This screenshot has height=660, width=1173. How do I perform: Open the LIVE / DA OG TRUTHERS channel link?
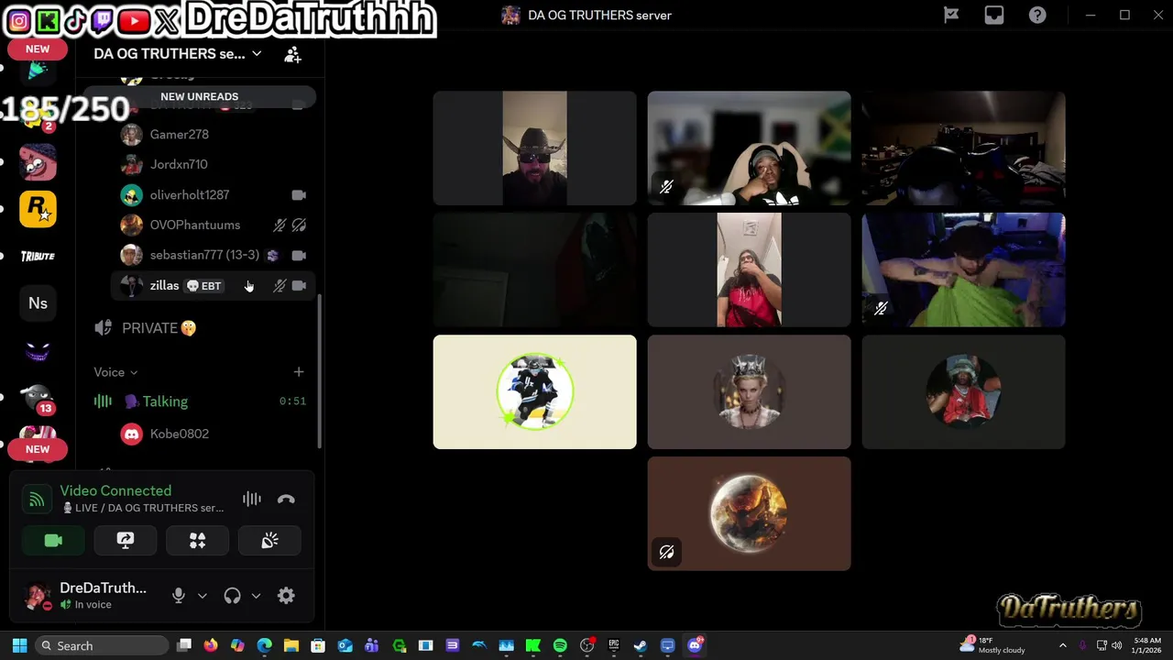[x=143, y=508]
